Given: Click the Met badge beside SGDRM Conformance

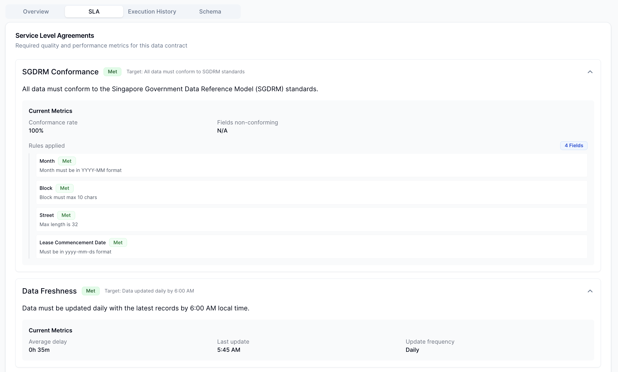Looking at the screenshot, I should click(112, 72).
